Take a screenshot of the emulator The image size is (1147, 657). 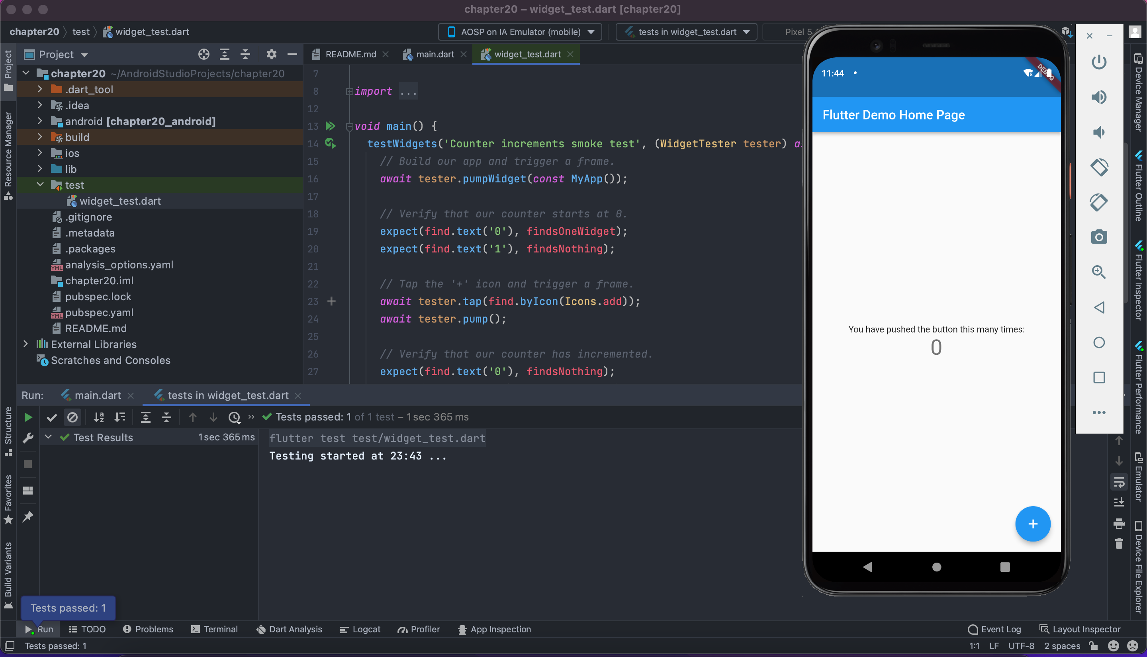[1100, 237]
